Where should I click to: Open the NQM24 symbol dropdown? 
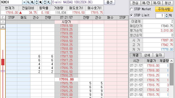point(24,2)
